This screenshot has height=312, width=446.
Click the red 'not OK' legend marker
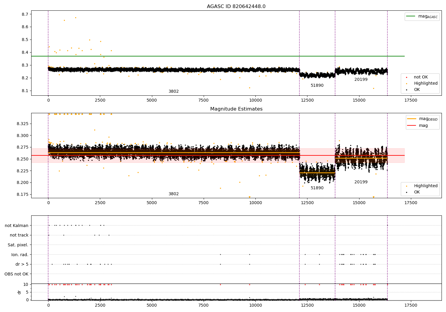406,77
